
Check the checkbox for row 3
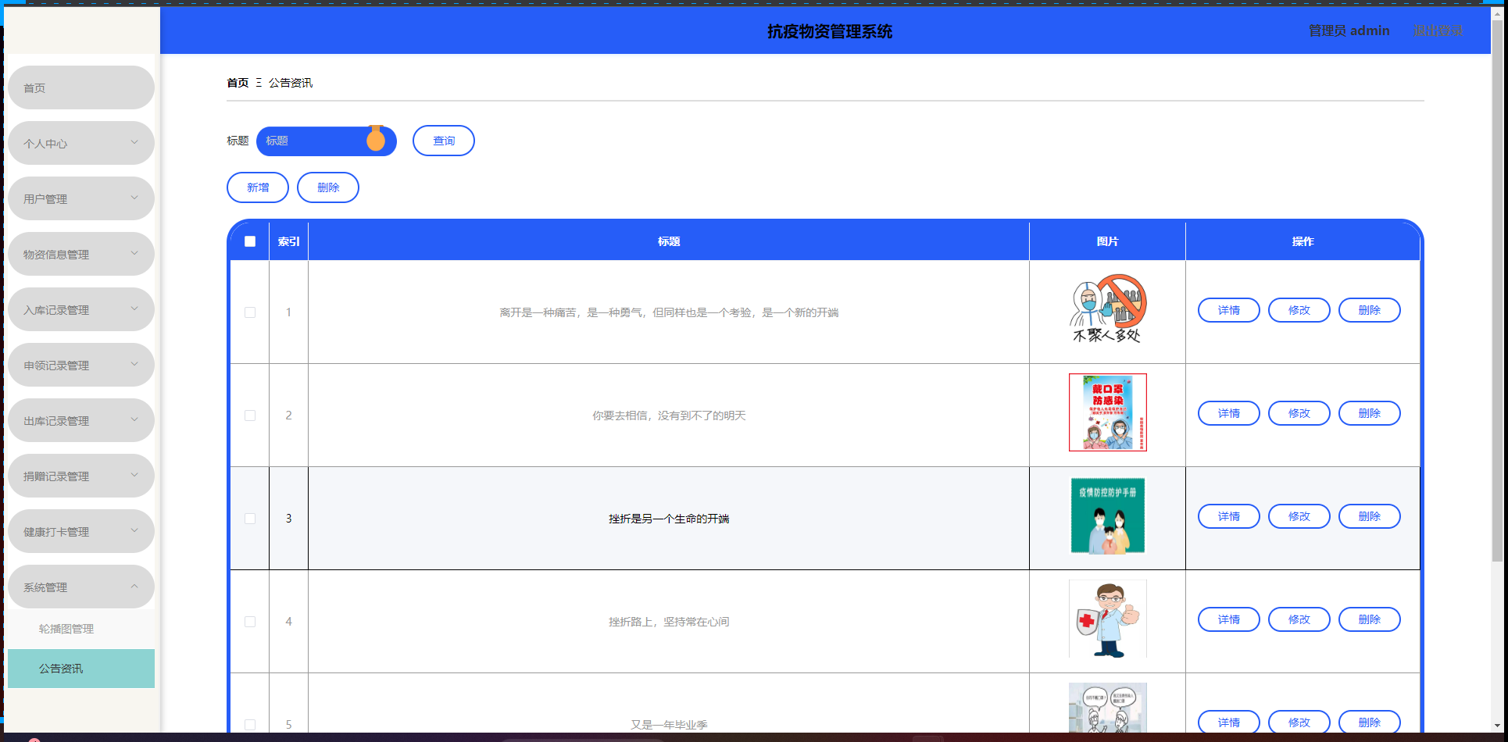point(250,519)
